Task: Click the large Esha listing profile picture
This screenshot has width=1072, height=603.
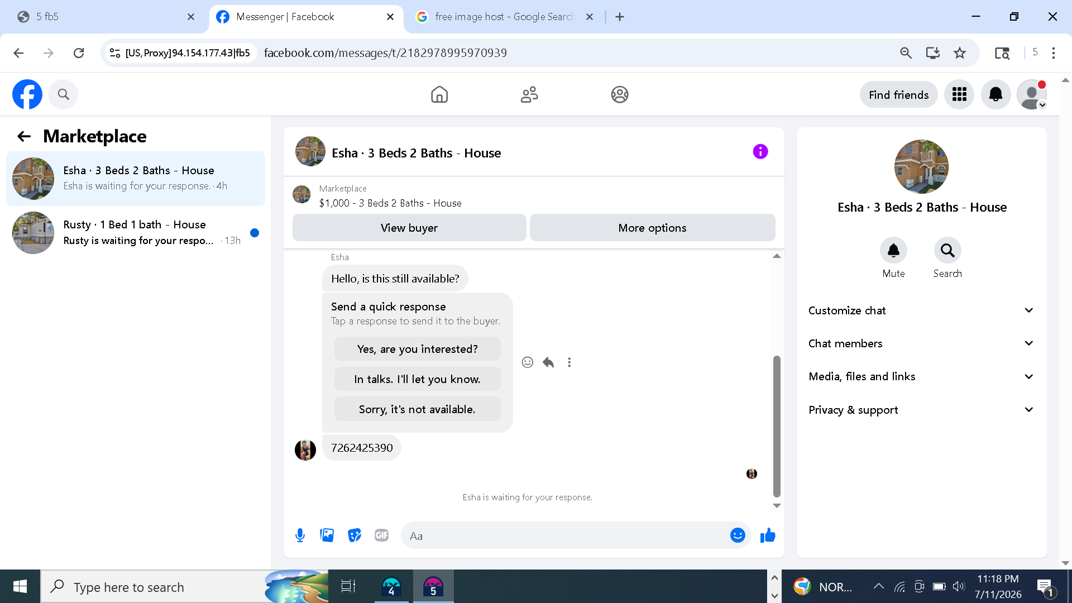Action: (x=921, y=167)
